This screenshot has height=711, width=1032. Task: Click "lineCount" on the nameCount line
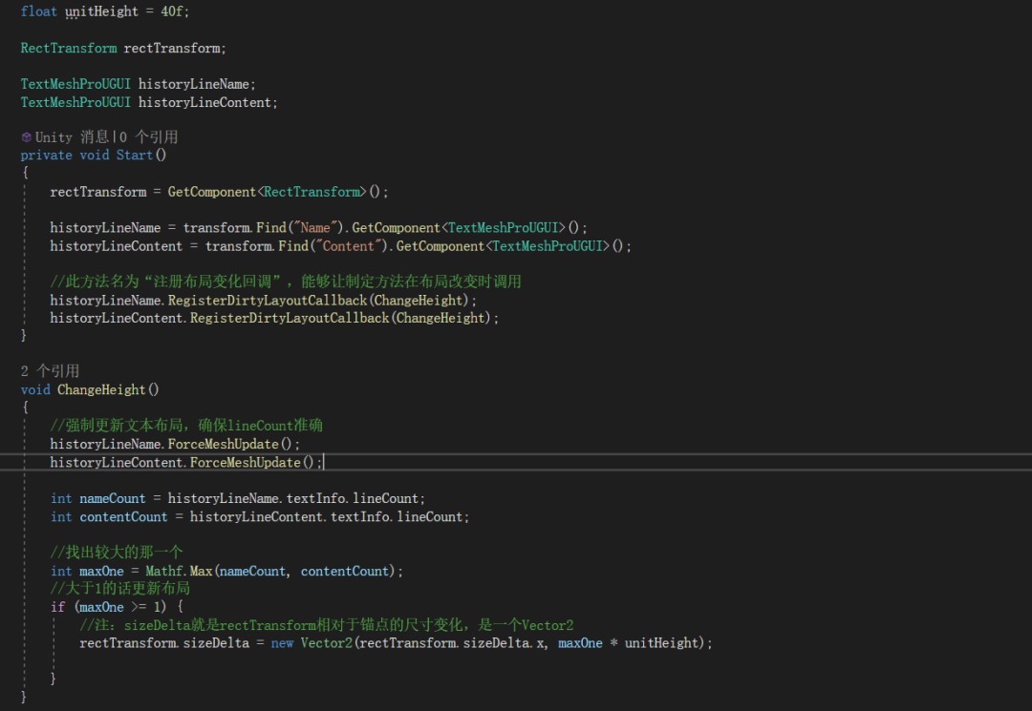(386, 499)
